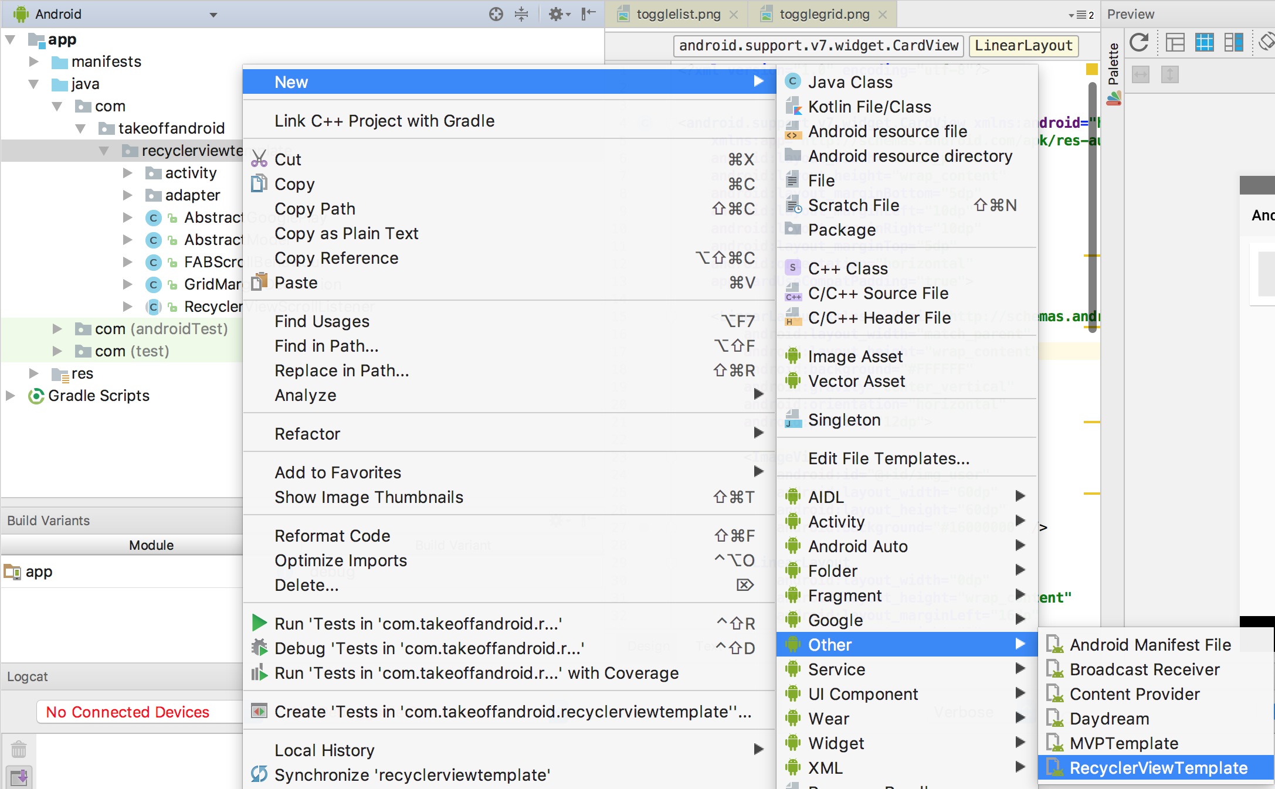1275x789 pixels.
Task: Click the yellow warning indicator in editor gutter
Action: coord(1091,70)
